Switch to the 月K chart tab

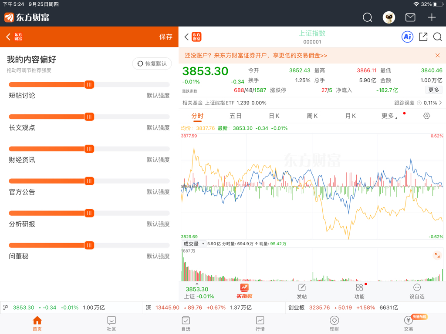pos(351,116)
